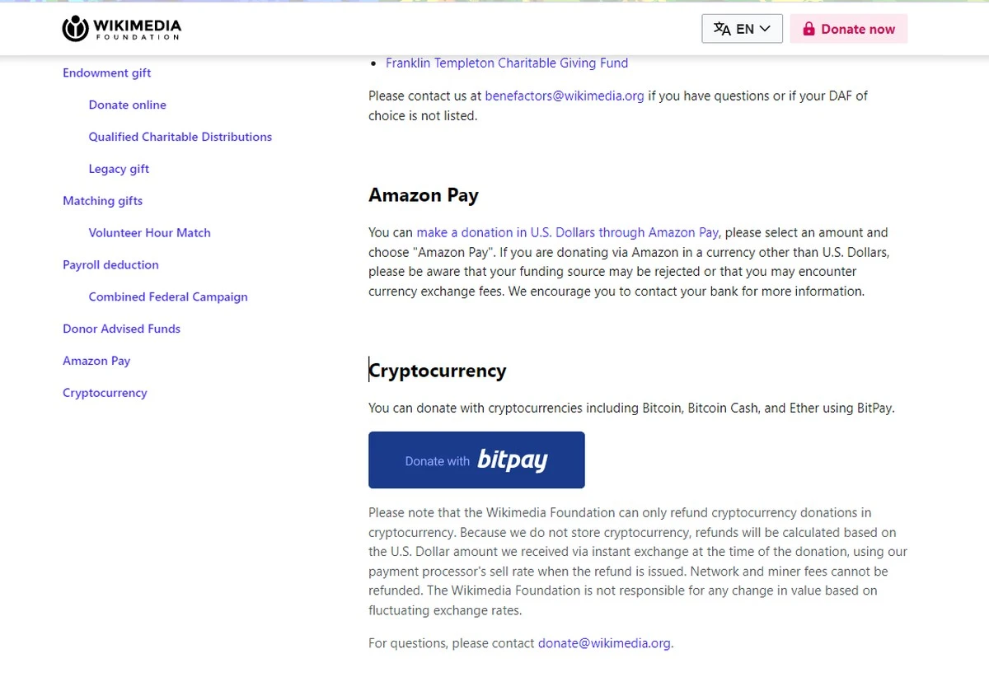Image resolution: width=989 pixels, height=677 pixels.
Task: Select Endowment gift in the sidebar
Action: (x=107, y=72)
